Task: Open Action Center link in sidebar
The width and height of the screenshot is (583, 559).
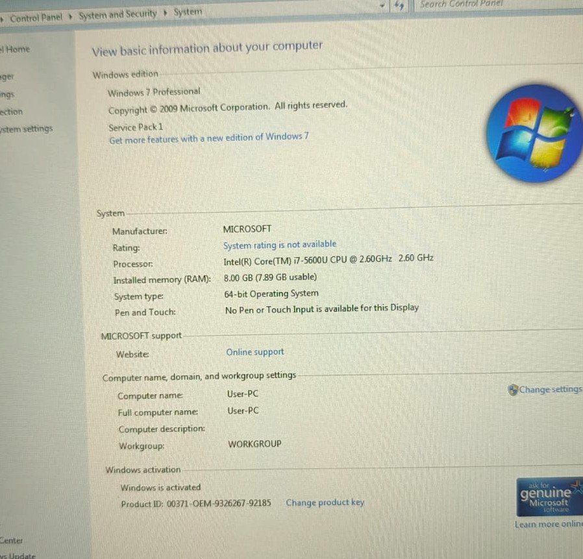Action: coord(11,540)
